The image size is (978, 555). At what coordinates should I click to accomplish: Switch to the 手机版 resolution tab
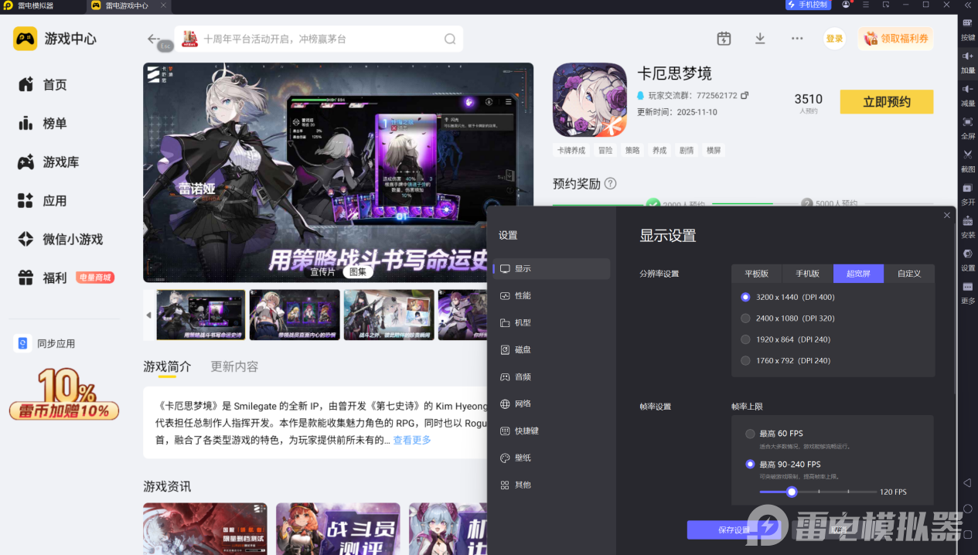point(807,274)
